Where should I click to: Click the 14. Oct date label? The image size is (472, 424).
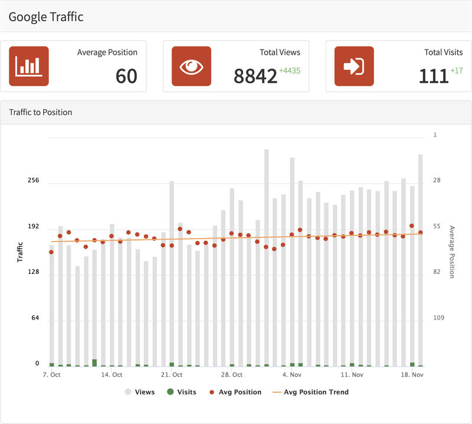112,374
